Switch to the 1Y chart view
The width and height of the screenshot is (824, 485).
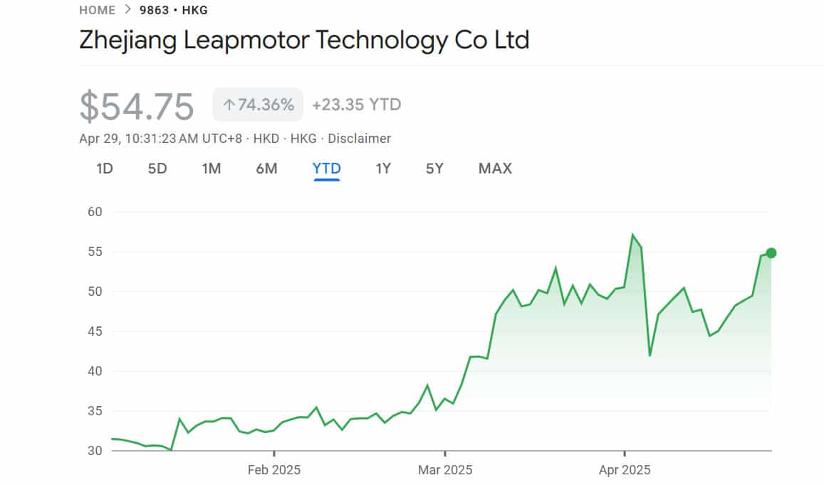click(x=382, y=169)
